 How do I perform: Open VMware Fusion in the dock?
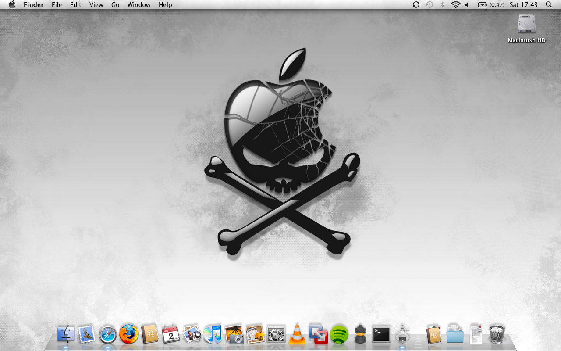[318, 334]
